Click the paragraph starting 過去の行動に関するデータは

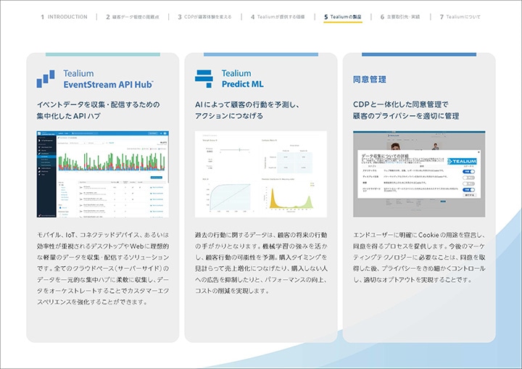261,262
